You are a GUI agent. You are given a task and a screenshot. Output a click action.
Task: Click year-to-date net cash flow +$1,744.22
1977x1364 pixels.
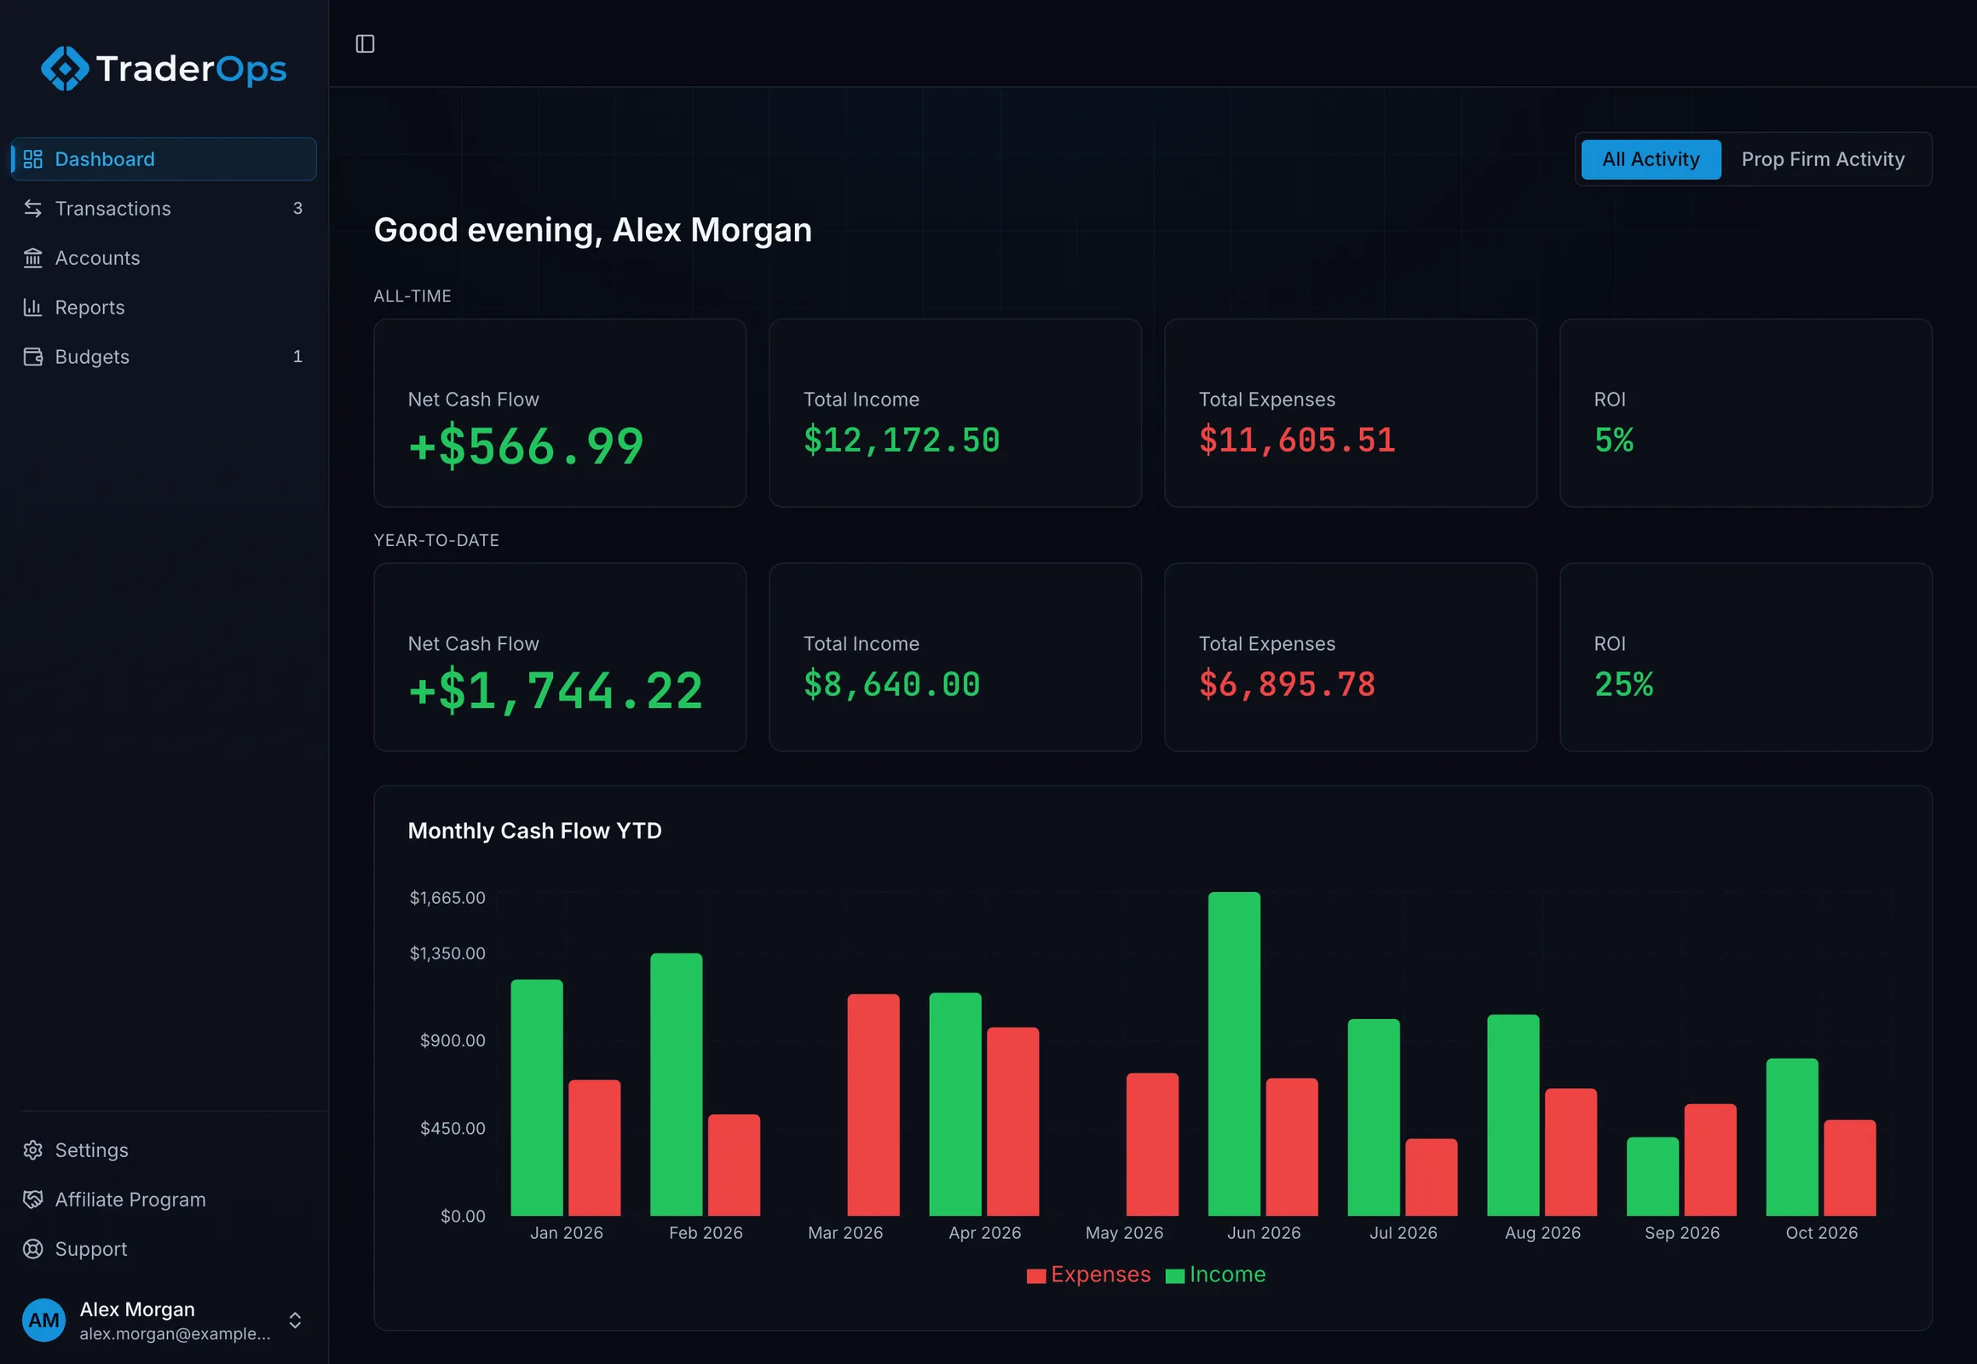point(556,691)
